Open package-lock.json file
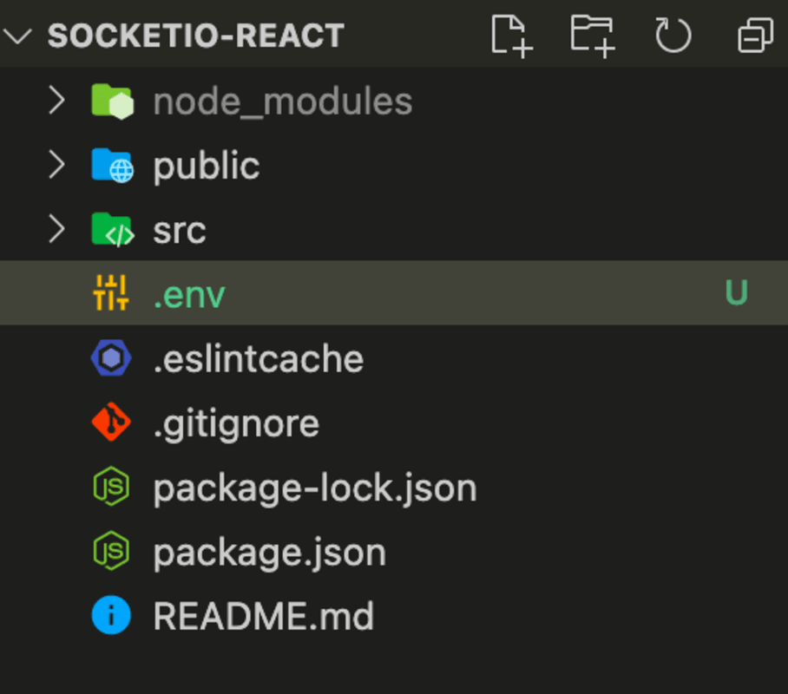The width and height of the screenshot is (788, 694). [x=394, y=487]
